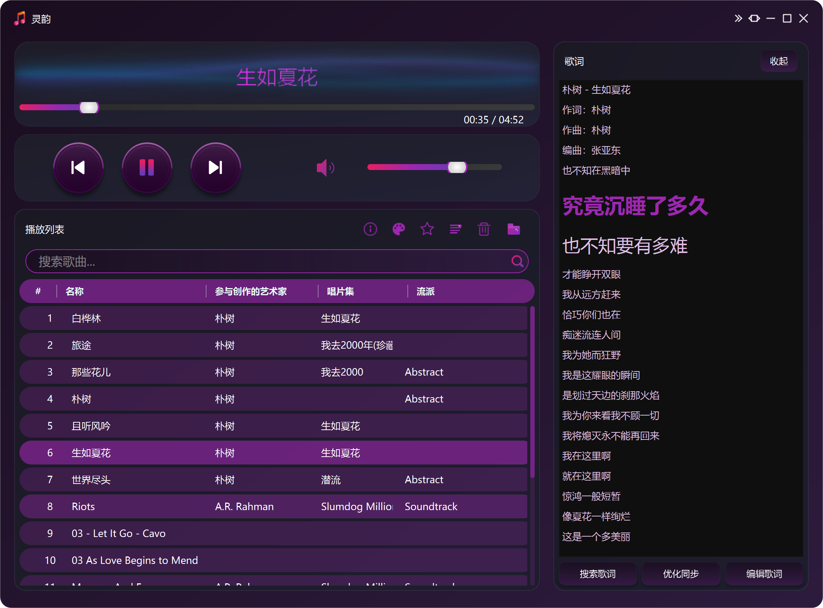823x608 pixels.
Task: Expand the titlebar chevron menu
Action: [x=738, y=18]
